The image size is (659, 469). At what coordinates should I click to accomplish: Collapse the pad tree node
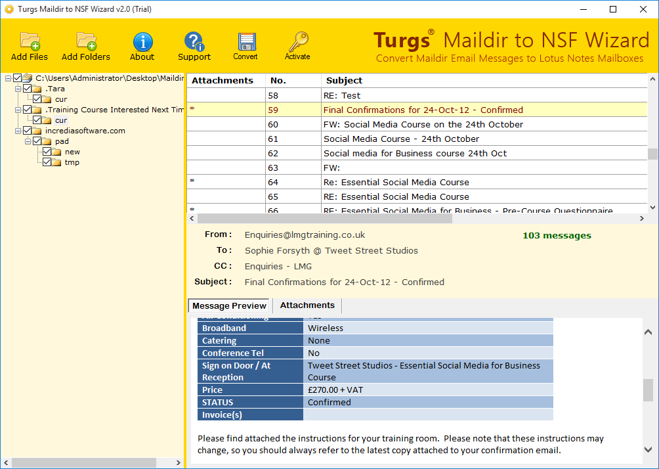point(28,141)
